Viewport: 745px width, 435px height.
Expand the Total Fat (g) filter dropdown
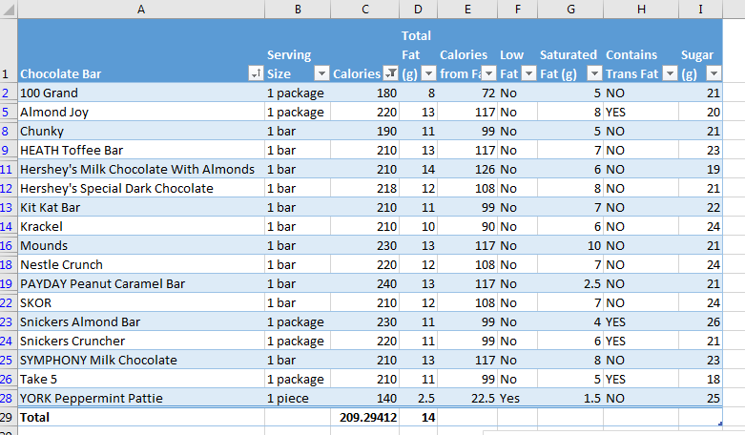tap(424, 73)
